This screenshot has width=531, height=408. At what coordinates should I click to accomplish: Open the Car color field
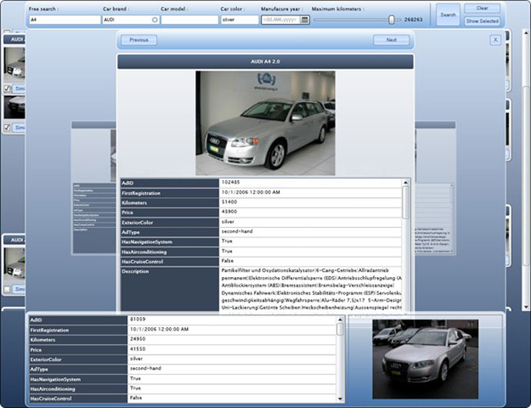pyautogui.click(x=239, y=20)
